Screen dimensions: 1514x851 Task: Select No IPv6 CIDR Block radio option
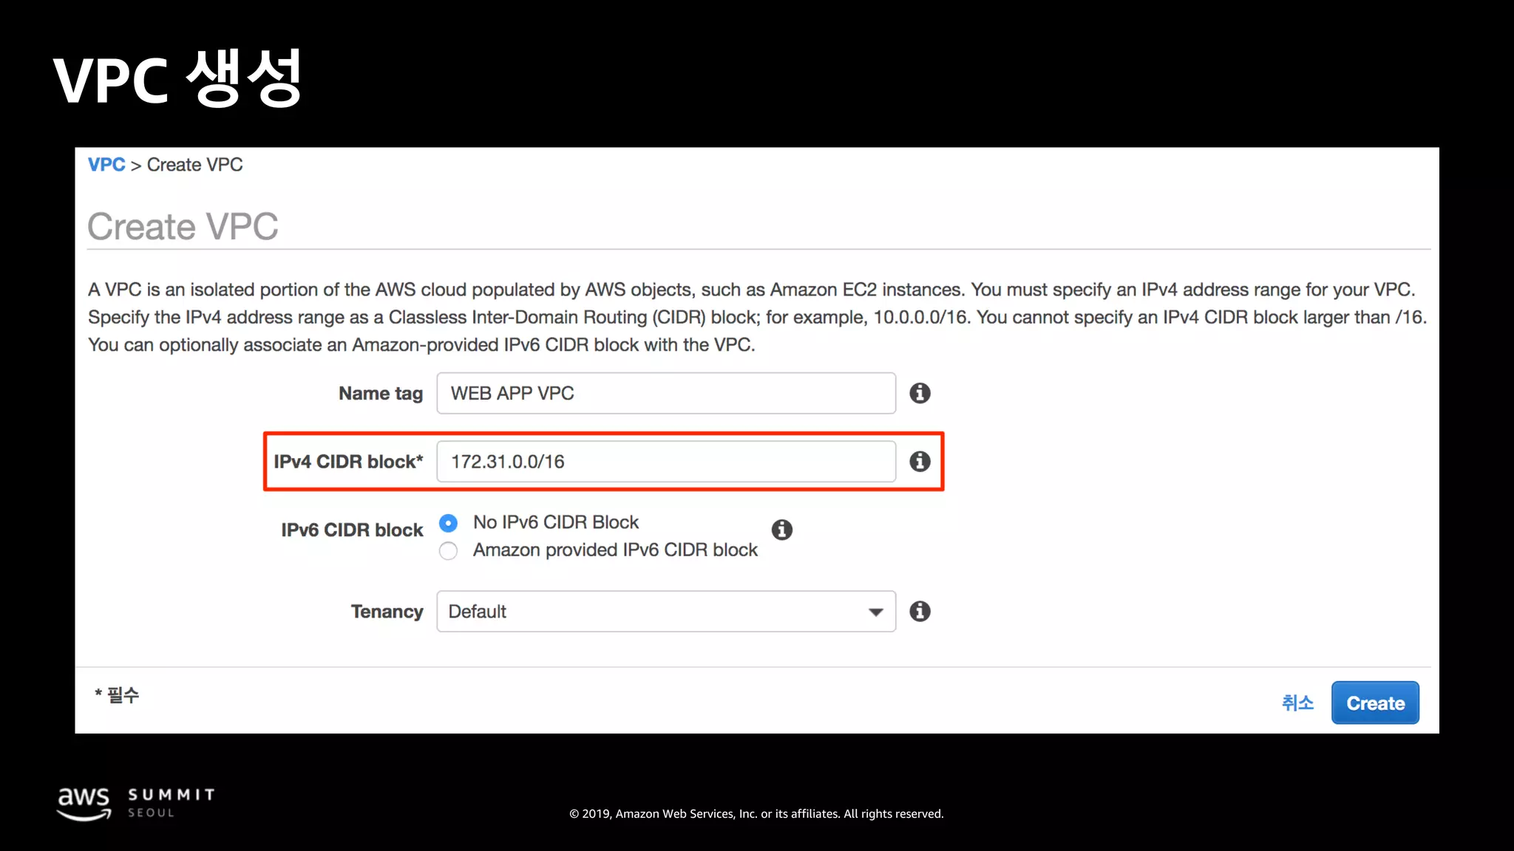(x=448, y=523)
